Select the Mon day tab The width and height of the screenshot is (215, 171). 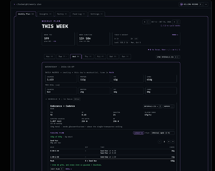tap(50, 57)
